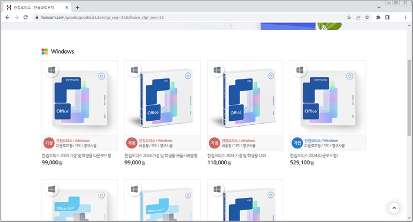This screenshot has height=222, width=413.
Task: Add USB 110,000원 product to wishlist
Action: click(x=270, y=76)
